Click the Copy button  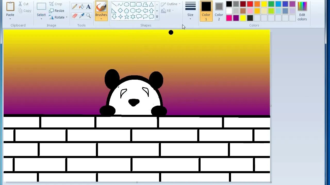point(24,11)
